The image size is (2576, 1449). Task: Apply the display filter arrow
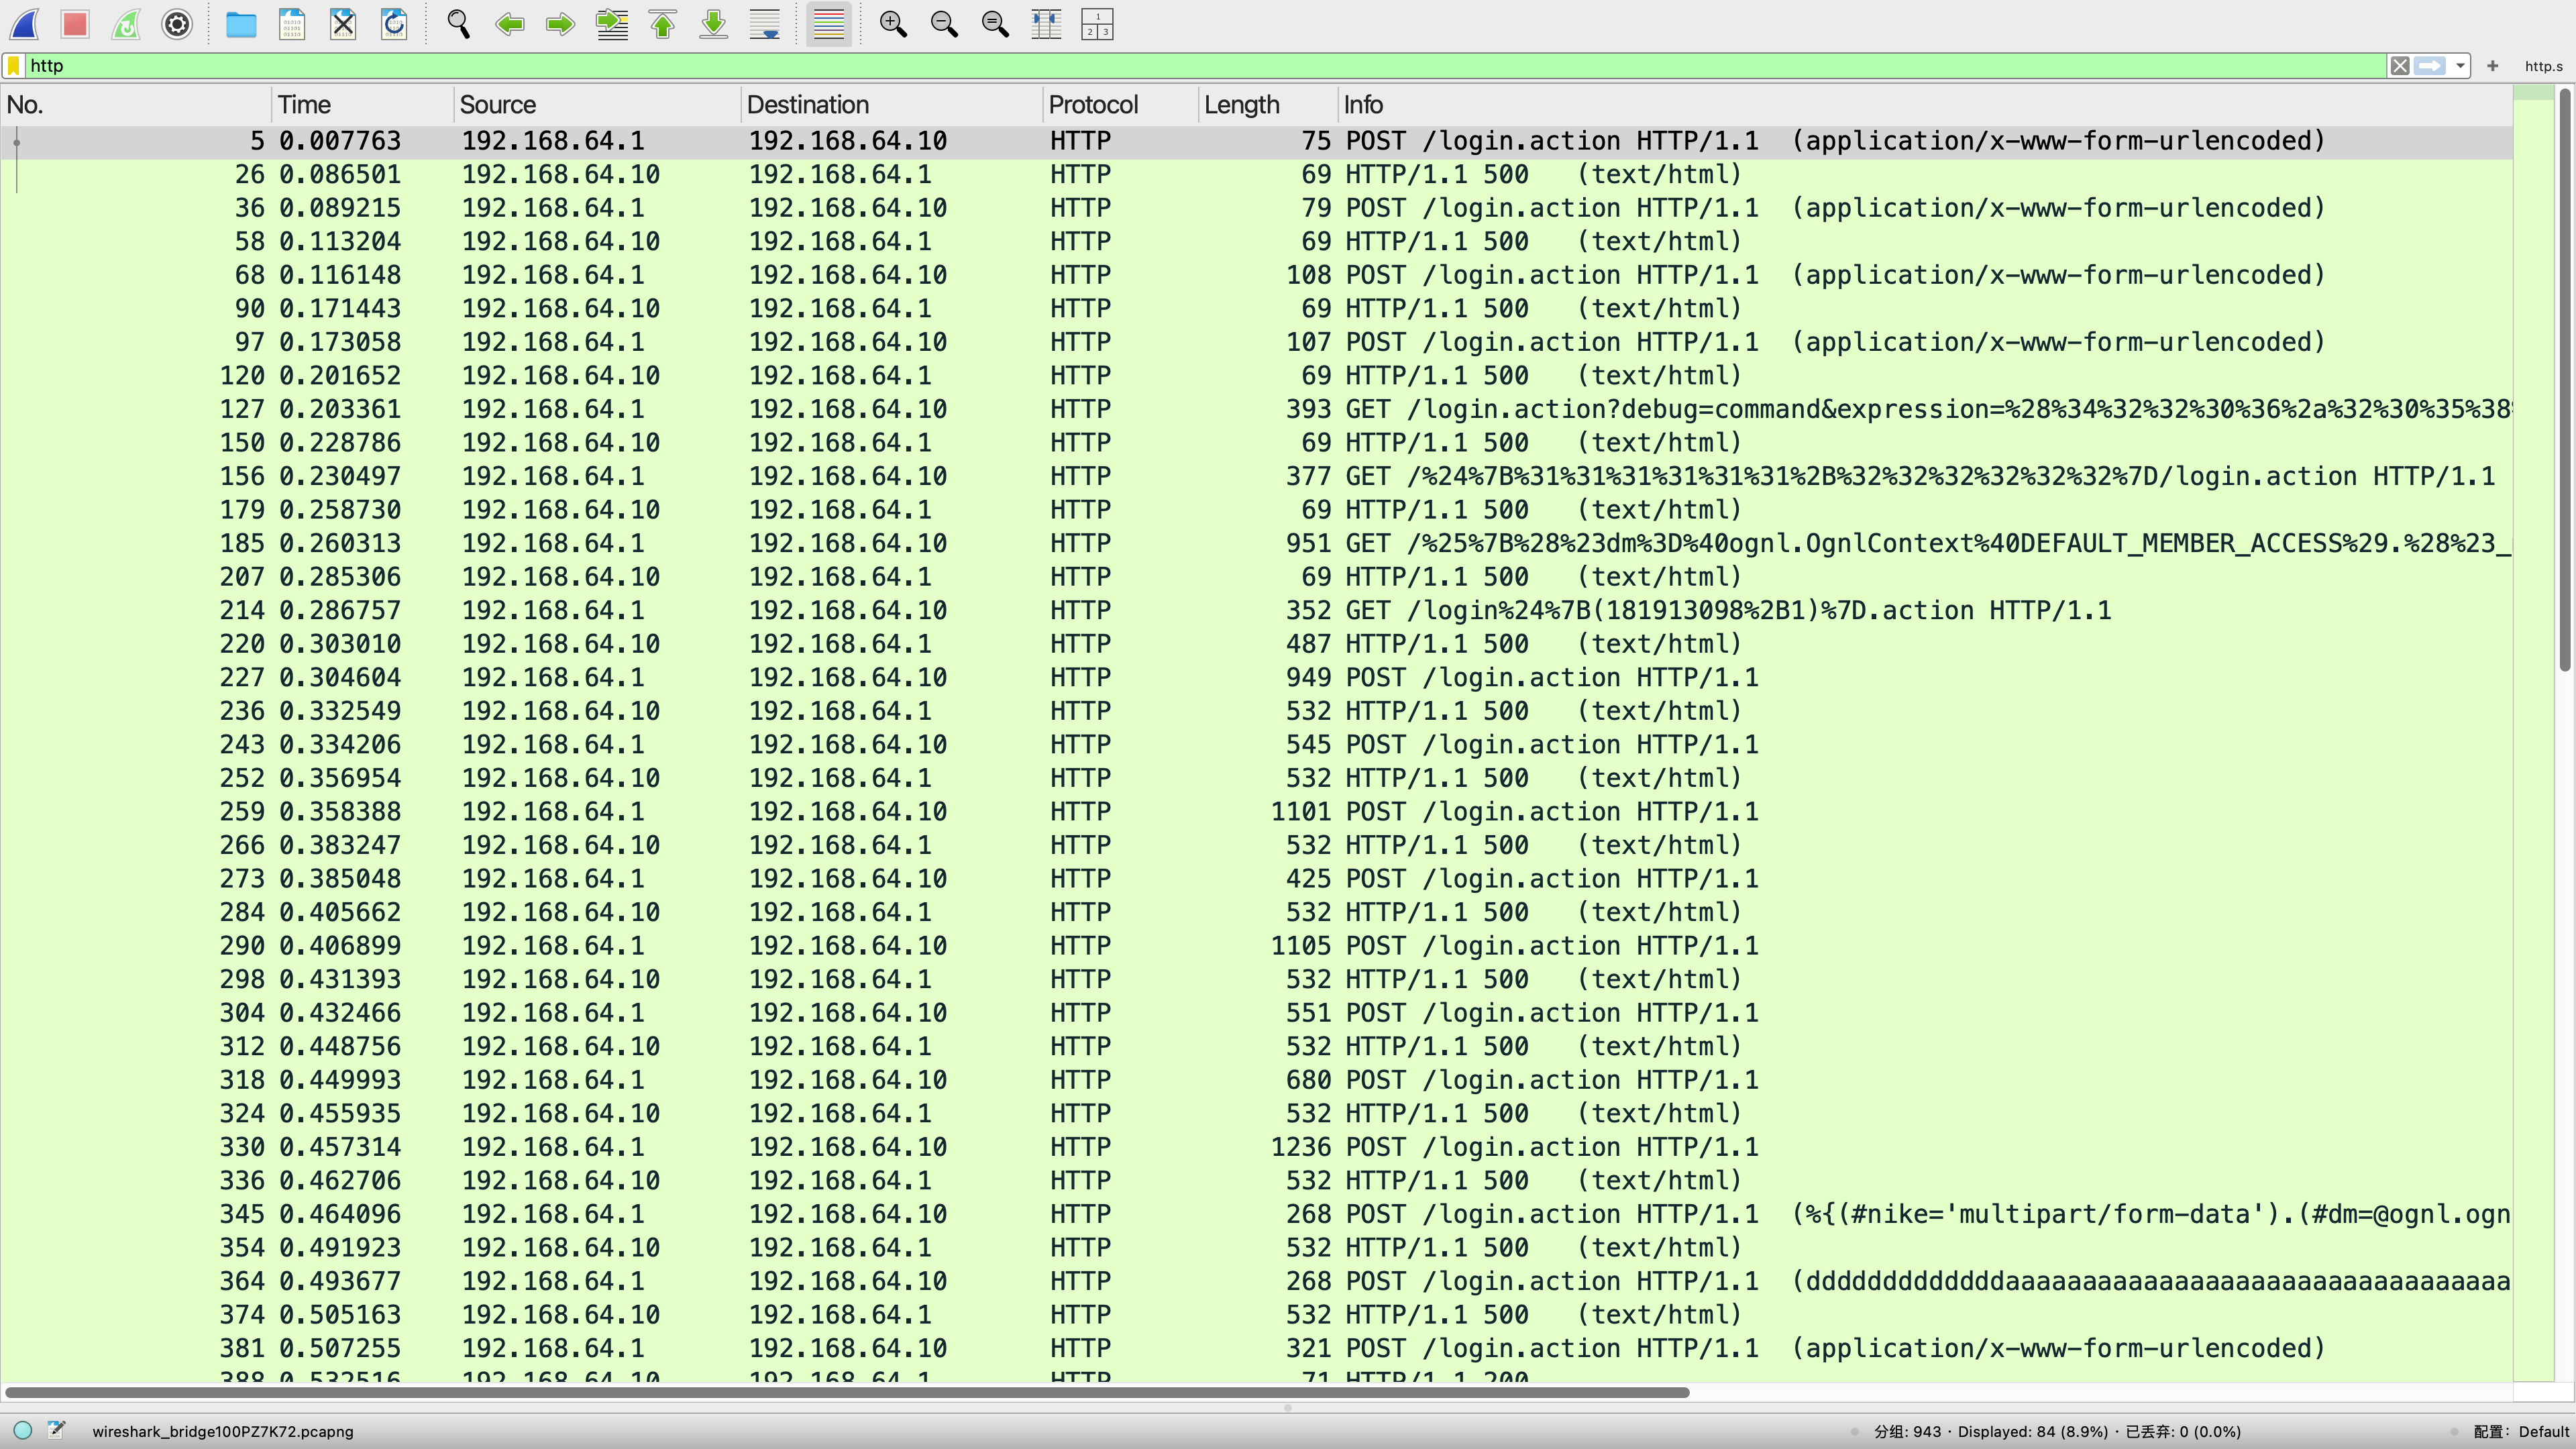[2430, 66]
